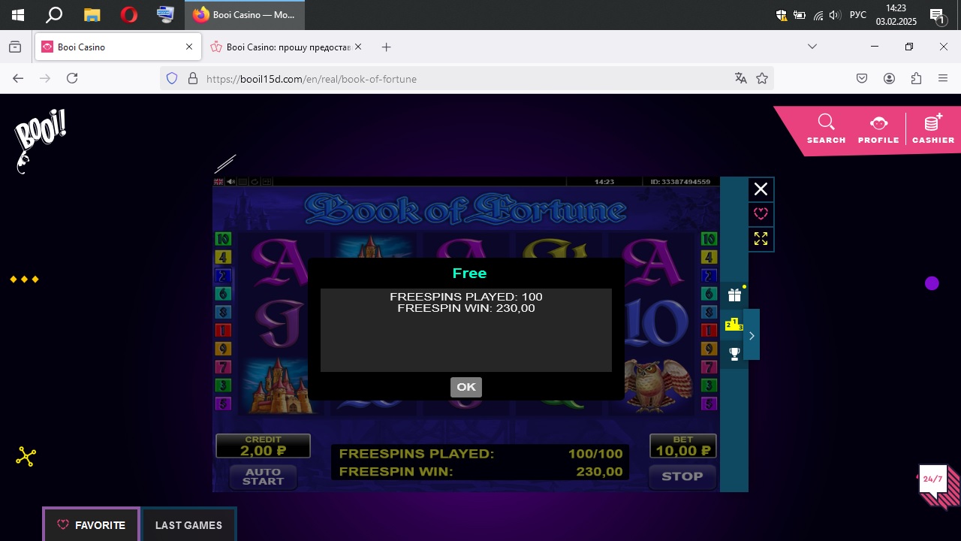The image size is (961, 541).
Task: Click the Credit 2,00 display
Action: [x=263, y=446]
